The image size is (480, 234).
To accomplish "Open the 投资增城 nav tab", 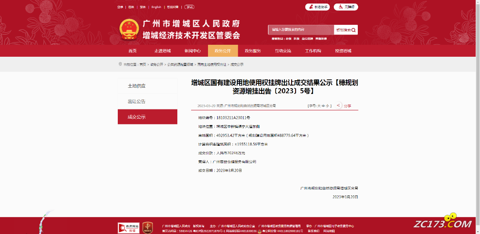I will click(x=343, y=51).
